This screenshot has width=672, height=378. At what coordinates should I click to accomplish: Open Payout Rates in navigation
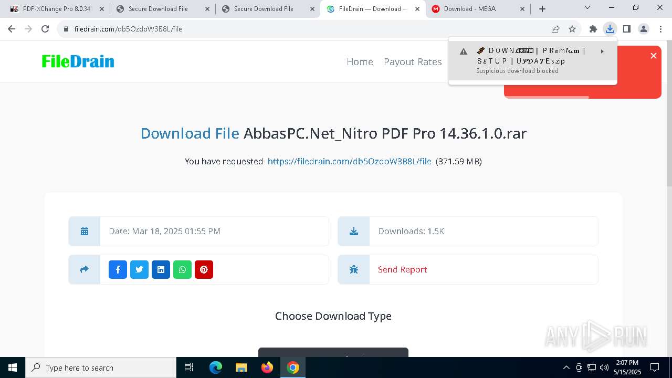click(x=413, y=61)
